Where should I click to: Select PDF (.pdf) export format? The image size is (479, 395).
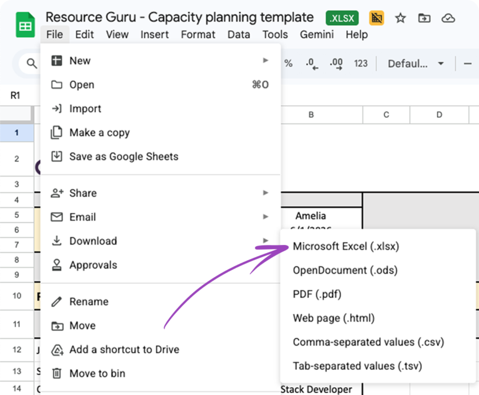click(316, 294)
